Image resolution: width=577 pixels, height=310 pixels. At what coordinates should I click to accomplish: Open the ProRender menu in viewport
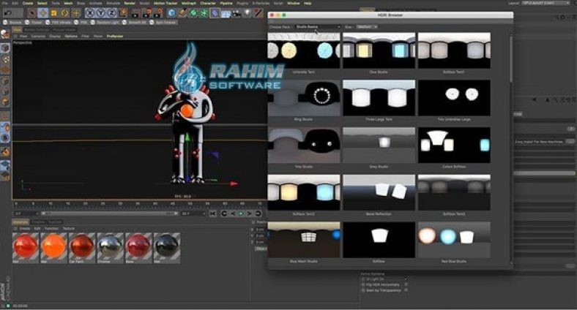click(115, 36)
